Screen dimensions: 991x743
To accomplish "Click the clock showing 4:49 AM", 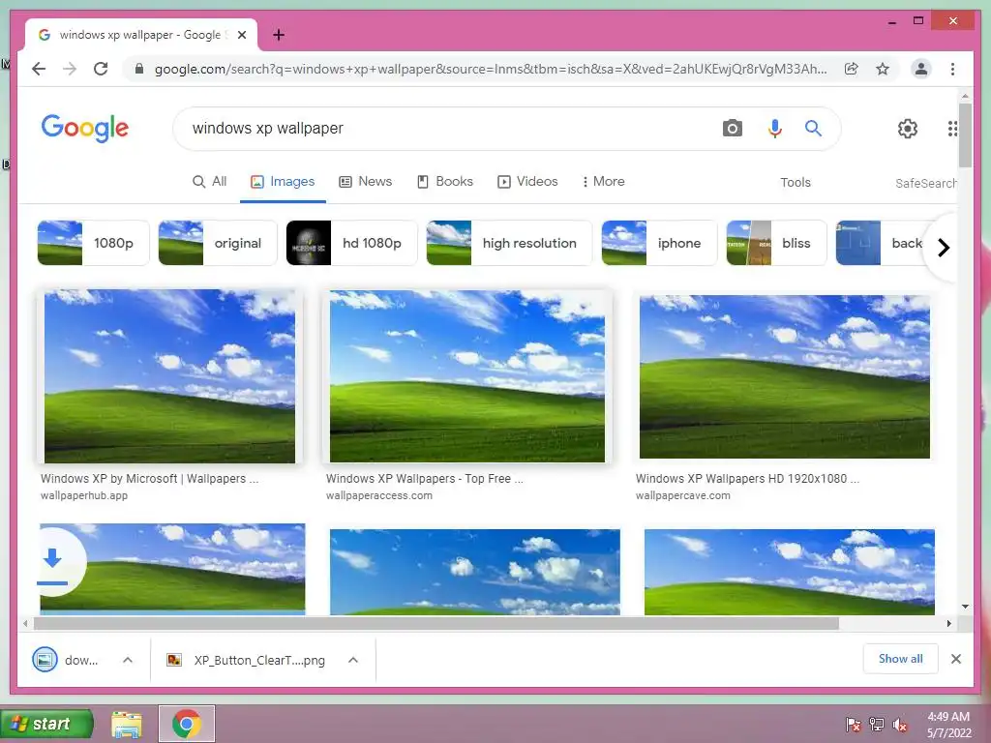I will click(x=948, y=717).
